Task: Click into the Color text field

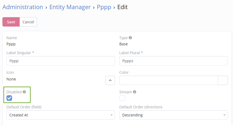Action: click(169, 80)
